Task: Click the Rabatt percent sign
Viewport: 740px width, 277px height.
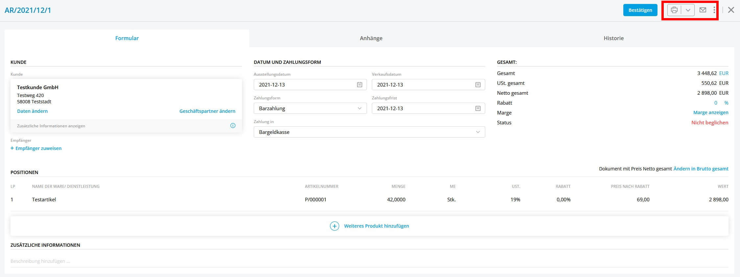Action: point(726,103)
